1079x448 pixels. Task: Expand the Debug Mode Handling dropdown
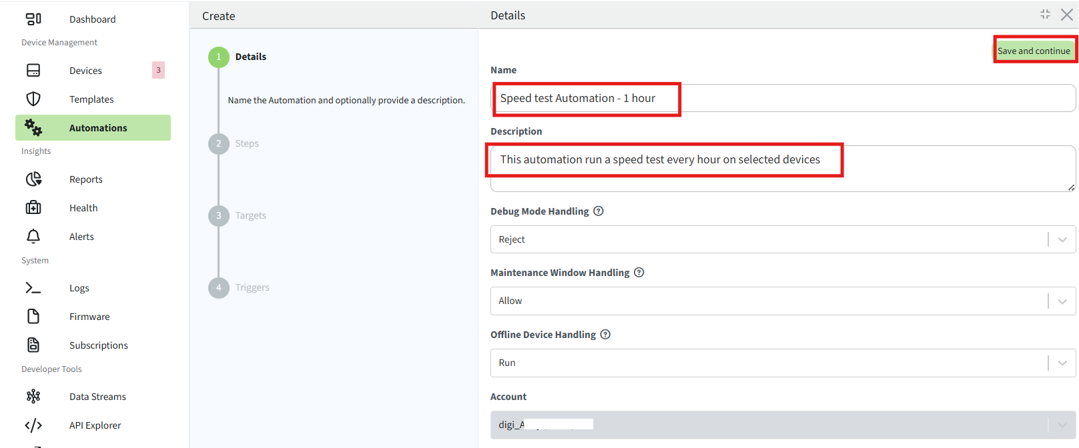pyautogui.click(x=1062, y=239)
